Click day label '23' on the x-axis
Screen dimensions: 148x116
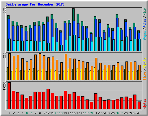coord(104,113)
